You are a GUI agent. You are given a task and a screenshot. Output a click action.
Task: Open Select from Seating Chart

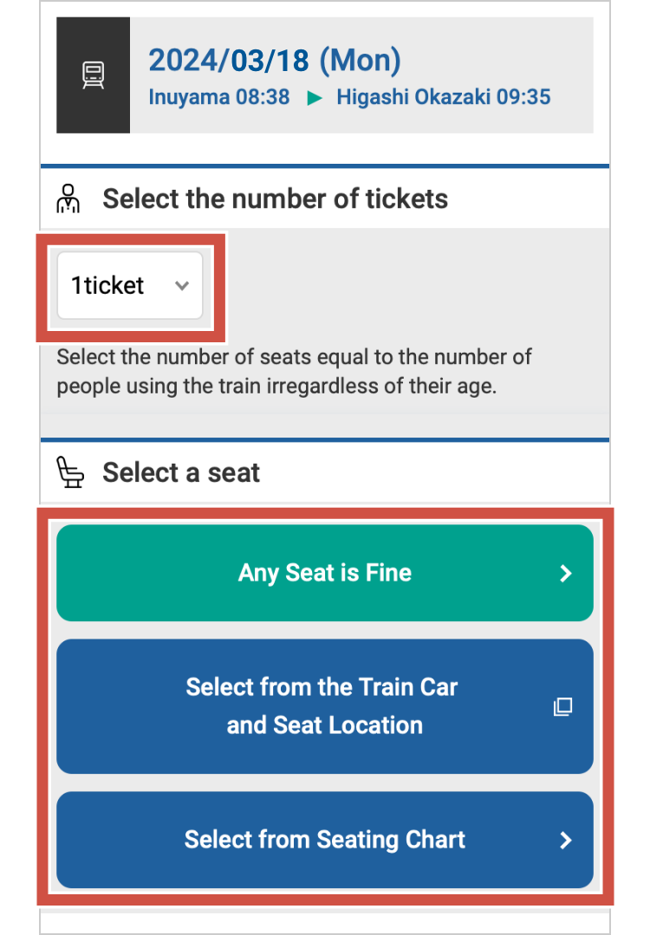point(324,840)
